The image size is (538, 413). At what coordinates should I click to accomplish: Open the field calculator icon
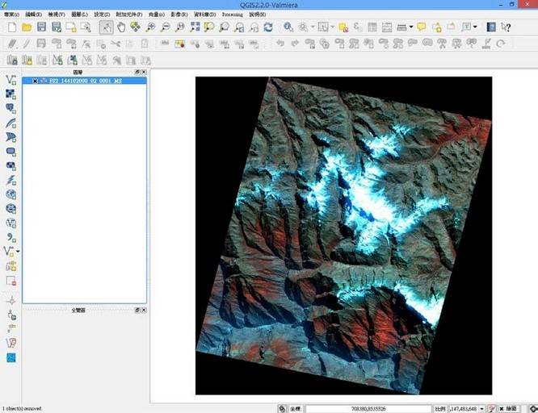pyautogui.click(x=387, y=27)
